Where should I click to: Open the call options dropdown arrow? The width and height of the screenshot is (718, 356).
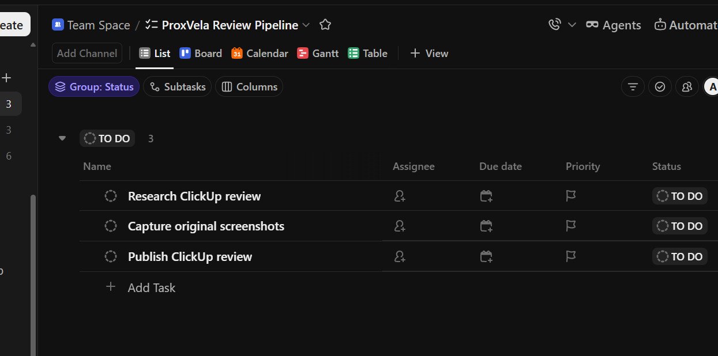click(572, 25)
